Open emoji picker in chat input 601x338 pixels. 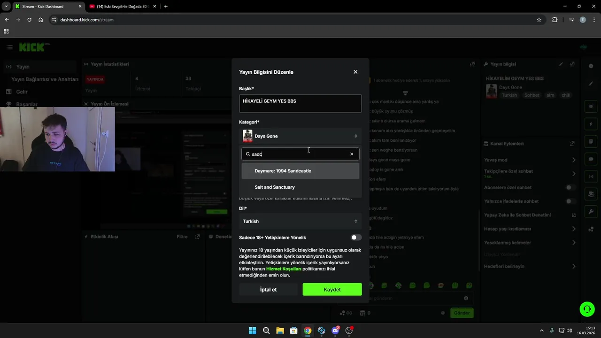[466, 299]
